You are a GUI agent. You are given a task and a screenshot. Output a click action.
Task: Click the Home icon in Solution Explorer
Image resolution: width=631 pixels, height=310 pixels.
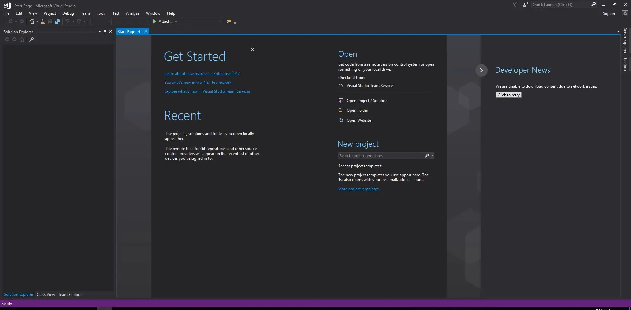[21, 39]
